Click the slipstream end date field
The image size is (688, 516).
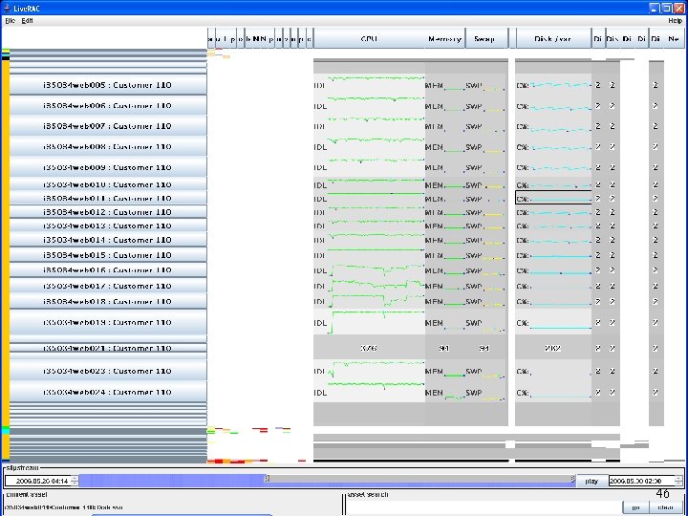(641, 482)
